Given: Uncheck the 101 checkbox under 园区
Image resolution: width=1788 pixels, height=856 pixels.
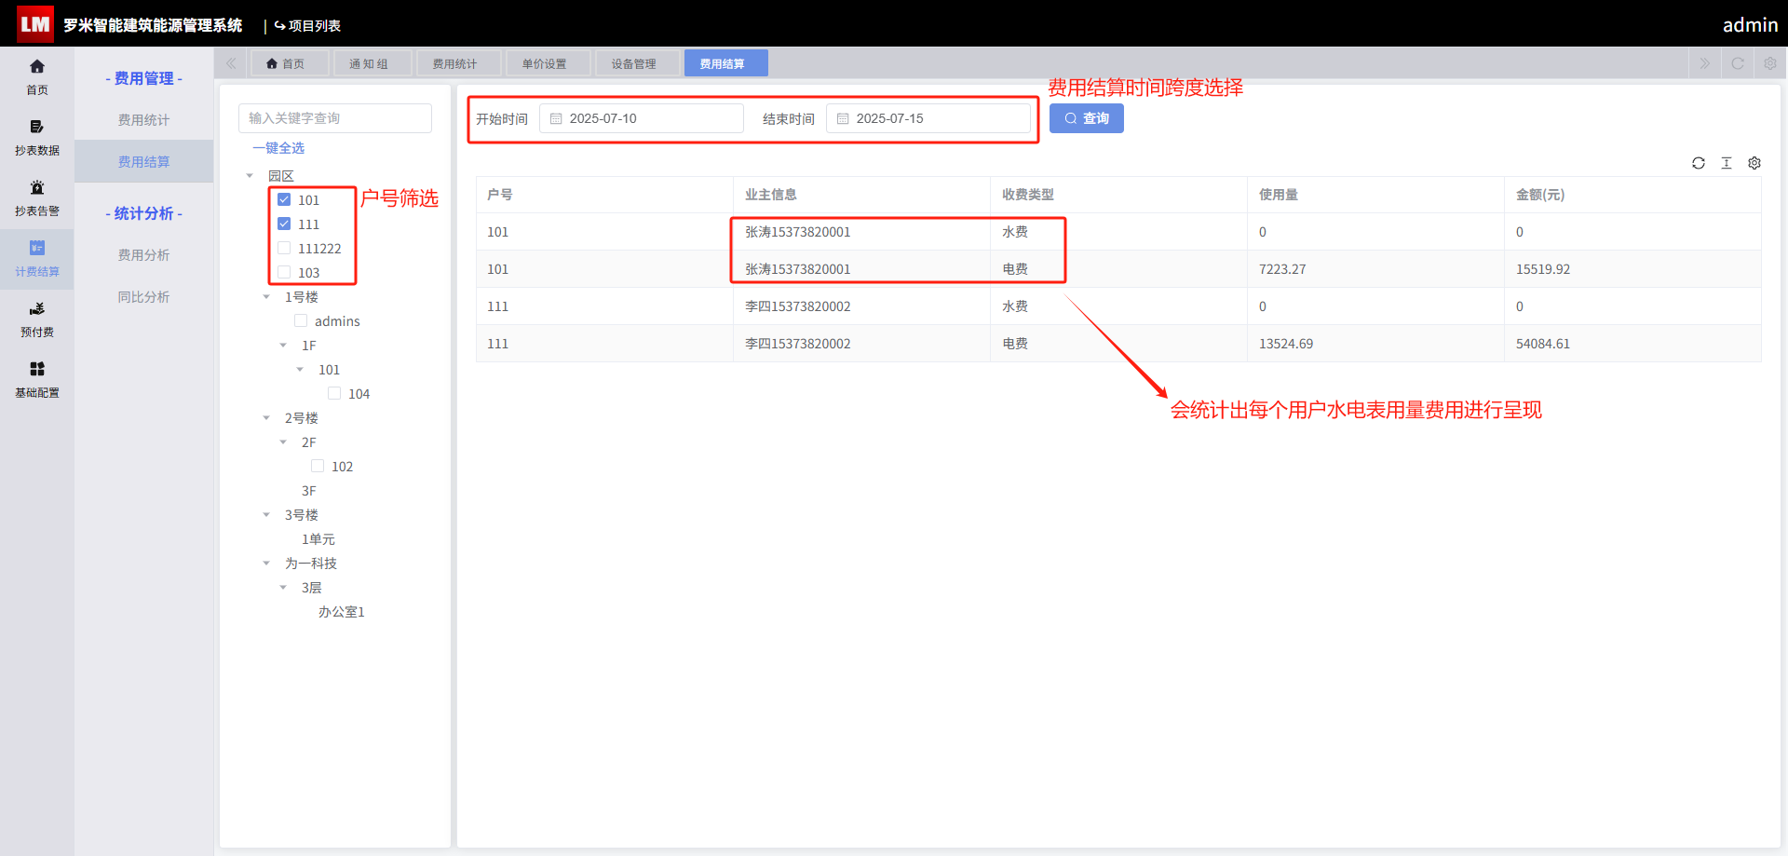Looking at the screenshot, I should coord(284,199).
